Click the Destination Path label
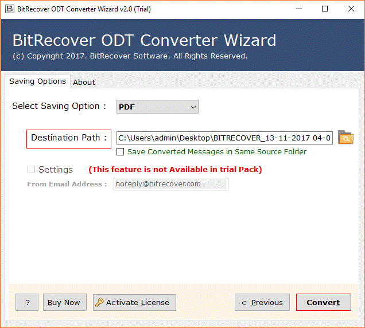The width and height of the screenshot is (365, 328). [69, 138]
